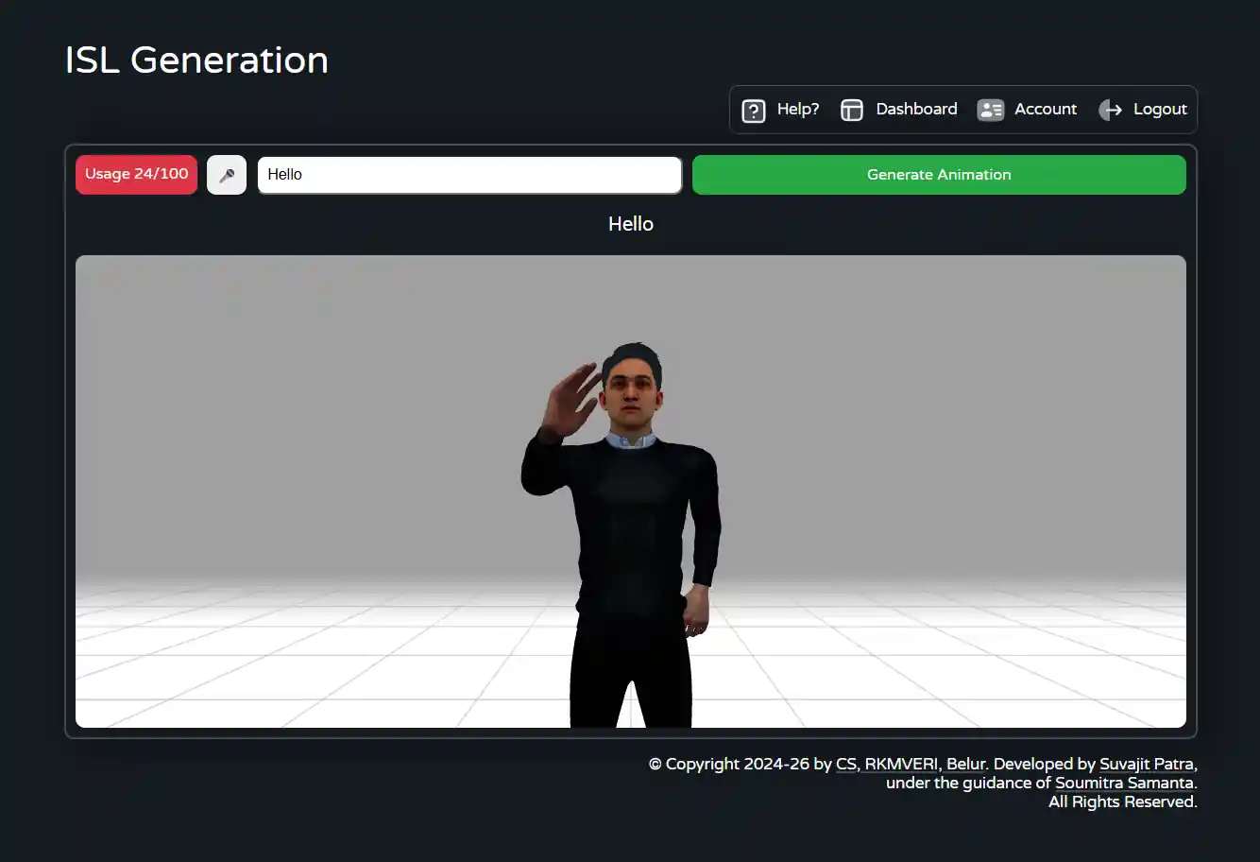The image size is (1260, 862).
Task: Click the Account ID card icon
Action: (990, 111)
